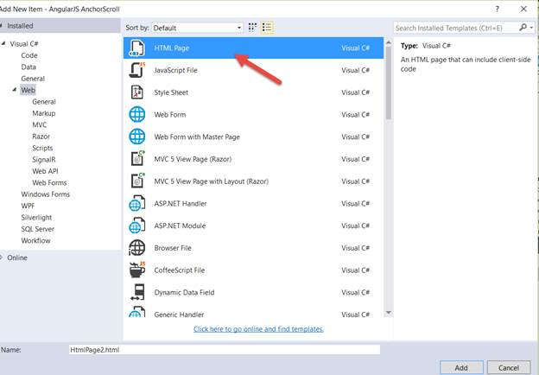
Task: Select the Data category
Action: [29, 67]
